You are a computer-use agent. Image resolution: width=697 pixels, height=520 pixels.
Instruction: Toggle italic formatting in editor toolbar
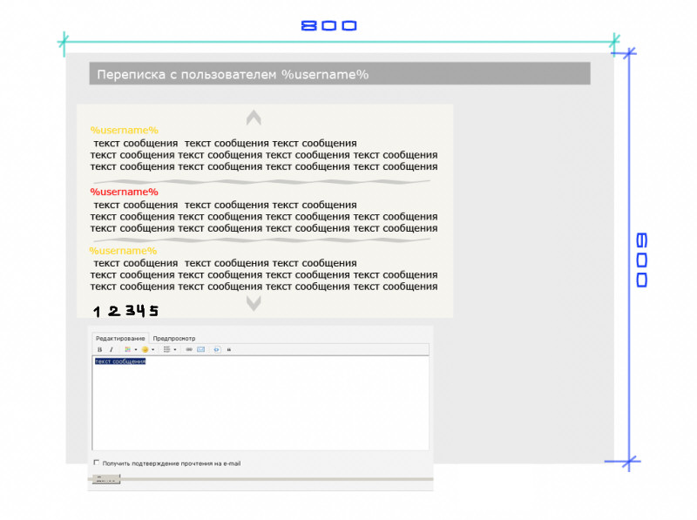111,349
